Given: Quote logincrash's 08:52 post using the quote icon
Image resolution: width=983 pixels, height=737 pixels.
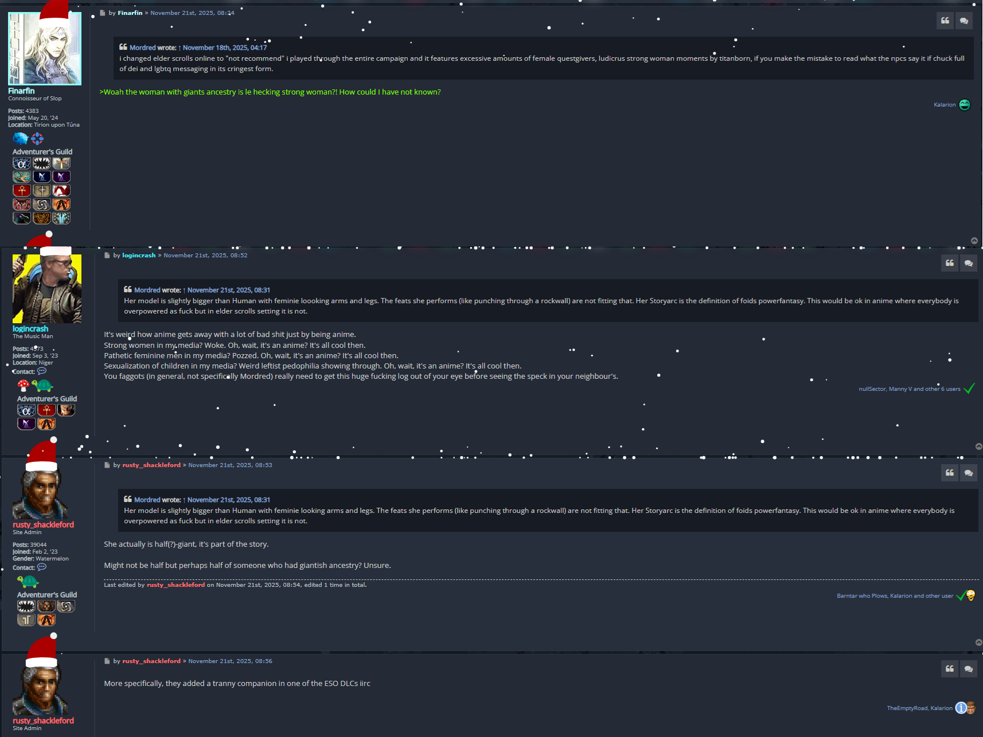Looking at the screenshot, I should pos(950,263).
